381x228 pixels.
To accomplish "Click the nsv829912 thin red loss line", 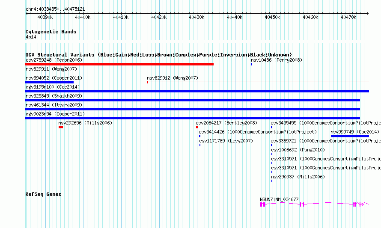I will [258, 82].
